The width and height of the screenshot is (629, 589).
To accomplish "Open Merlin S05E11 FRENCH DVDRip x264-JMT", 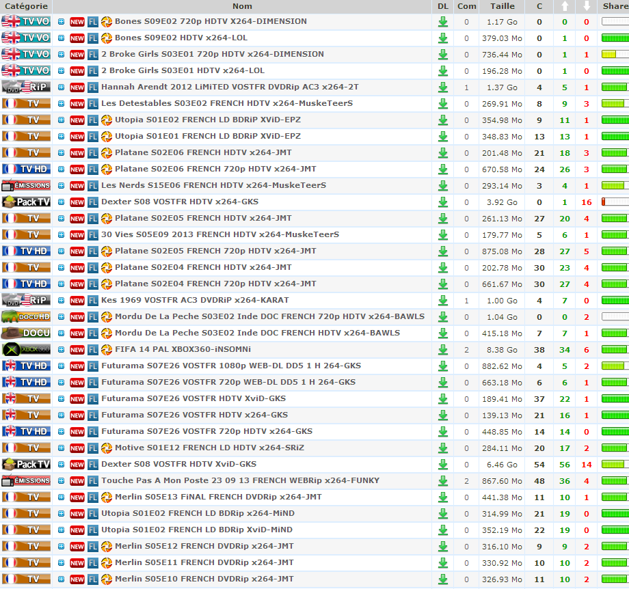I will [x=204, y=562].
